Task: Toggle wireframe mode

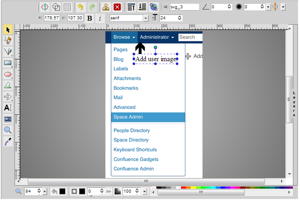Action: pos(56,7)
